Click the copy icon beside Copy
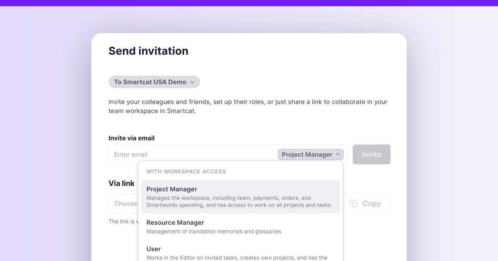This screenshot has width=498, height=261. pyautogui.click(x=354, y=203)
